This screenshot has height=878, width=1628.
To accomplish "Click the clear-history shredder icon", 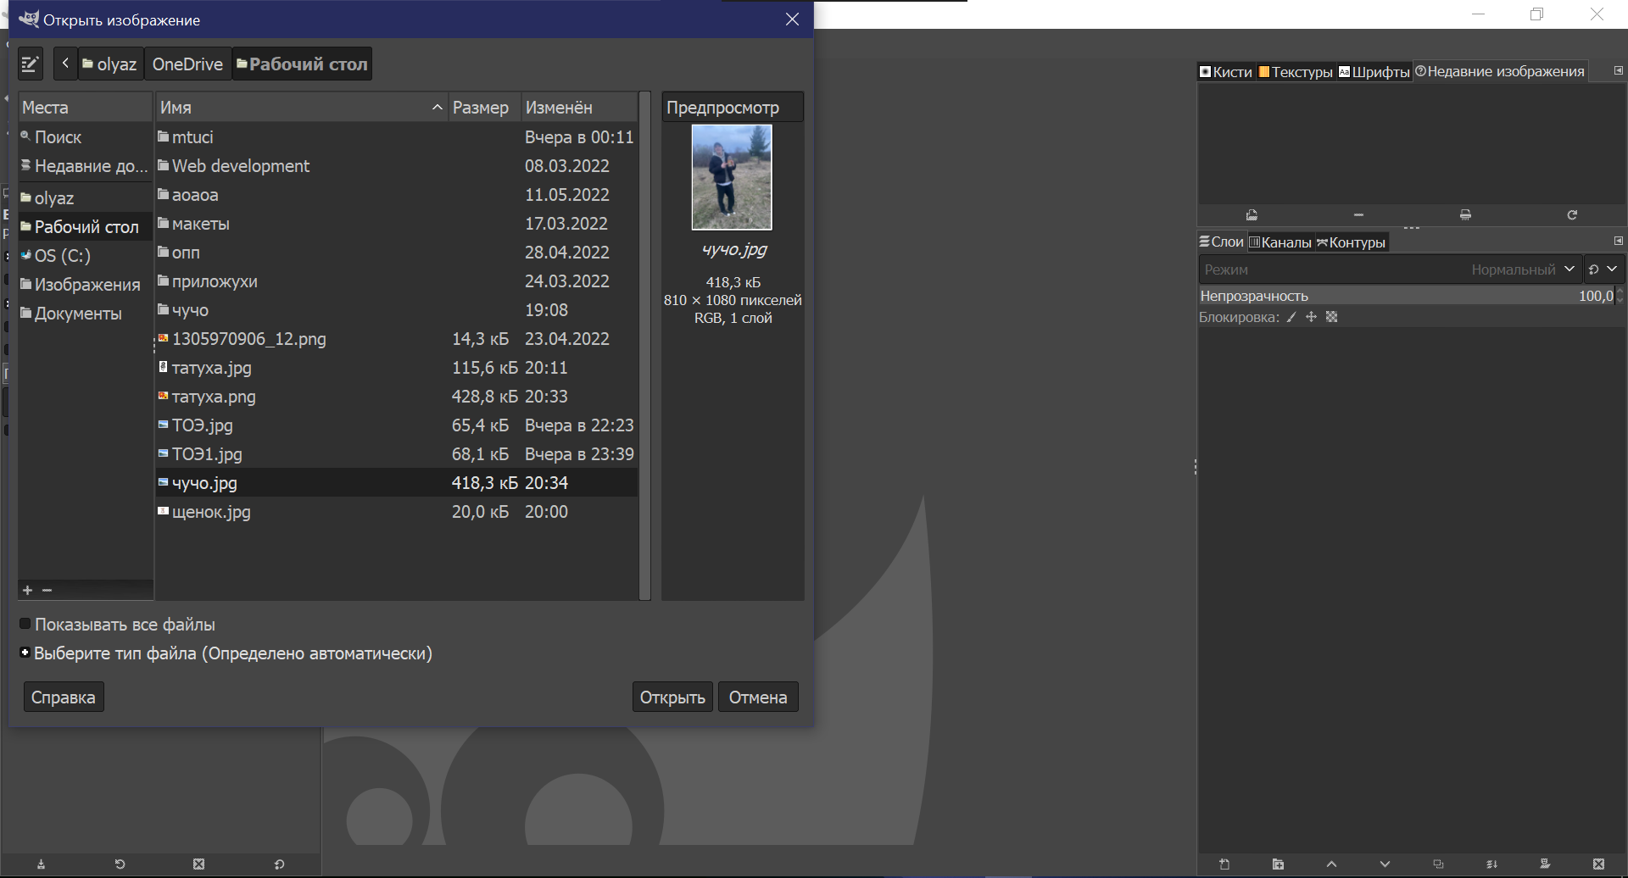I will (1465, 215).
